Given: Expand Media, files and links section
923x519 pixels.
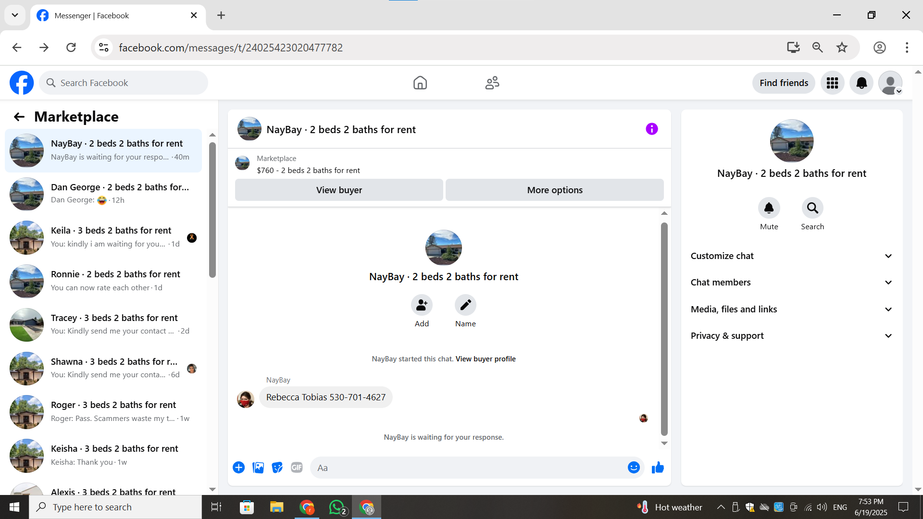Looking at the screenshot, I should click(792, 309).
